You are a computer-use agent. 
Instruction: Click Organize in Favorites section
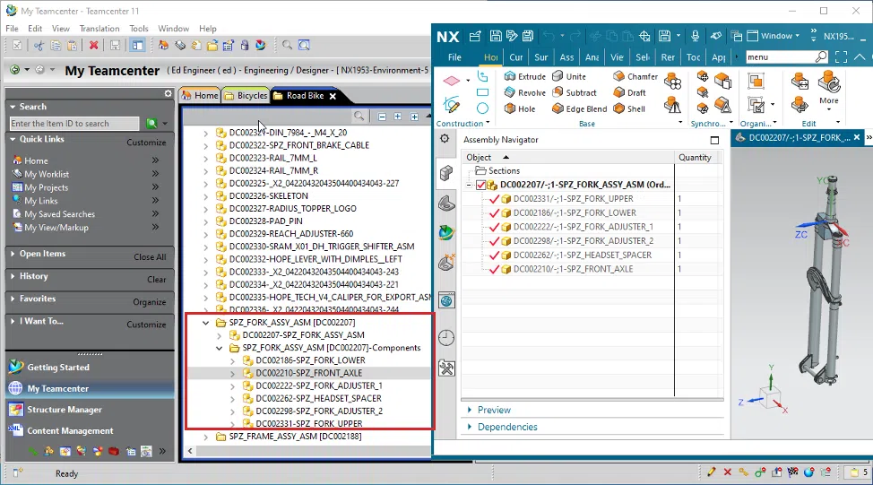[x=149, y=302]
